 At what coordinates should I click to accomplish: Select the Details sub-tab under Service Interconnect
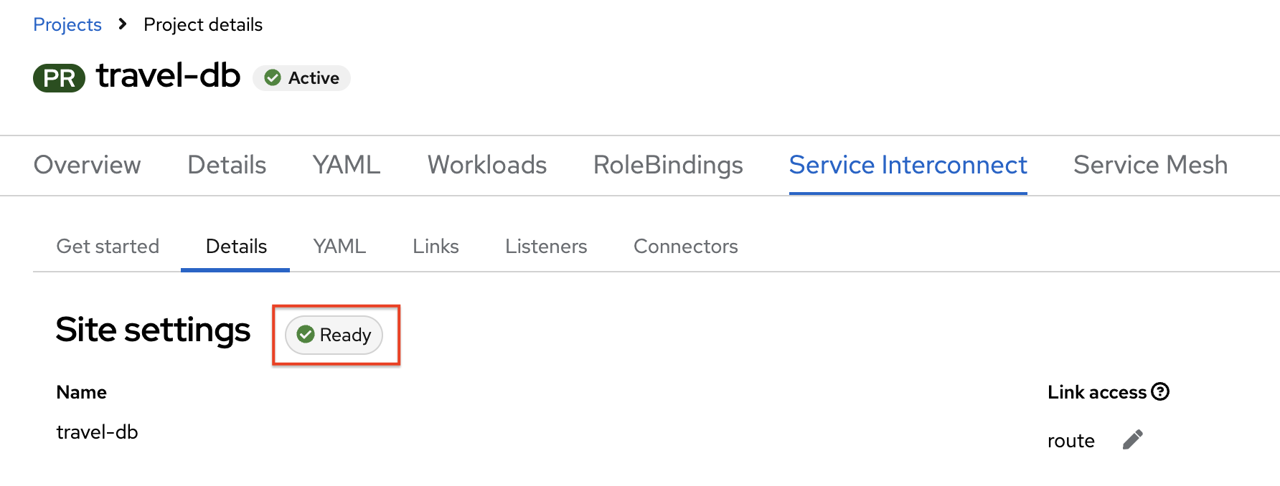[236, 246]
